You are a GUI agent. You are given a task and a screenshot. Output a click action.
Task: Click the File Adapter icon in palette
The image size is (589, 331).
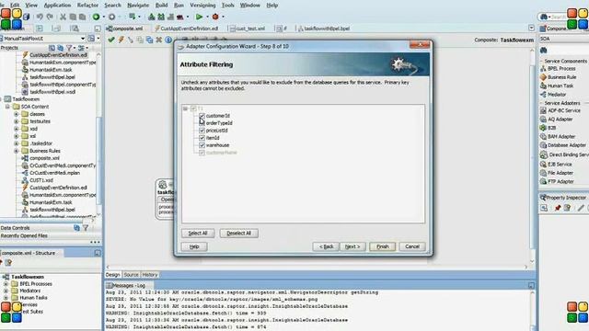(x=543, y=173)
